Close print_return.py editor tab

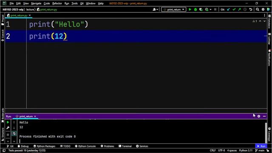(x=30, y=15)
